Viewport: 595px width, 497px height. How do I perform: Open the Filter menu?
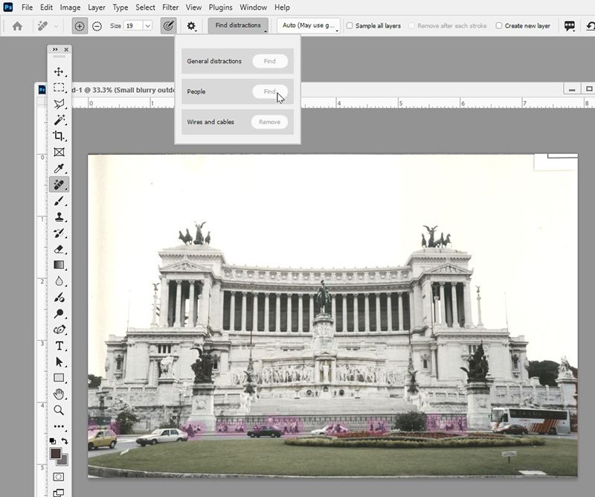click(170, 7)
